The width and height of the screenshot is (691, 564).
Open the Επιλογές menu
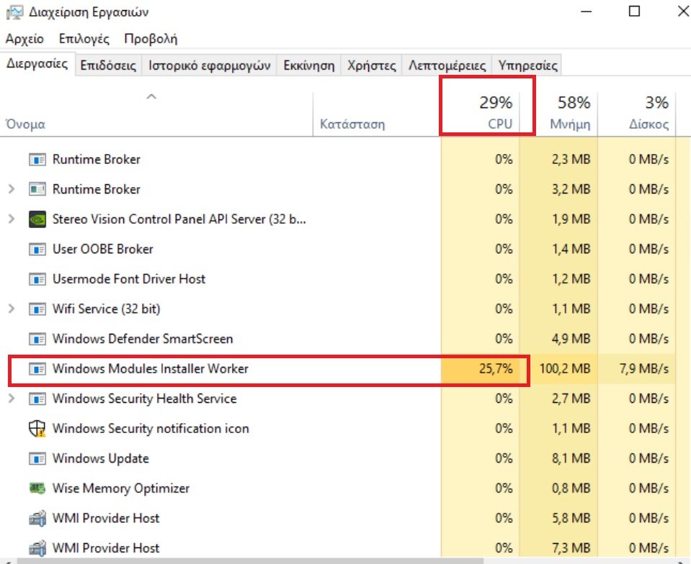[x=84, y=39]
